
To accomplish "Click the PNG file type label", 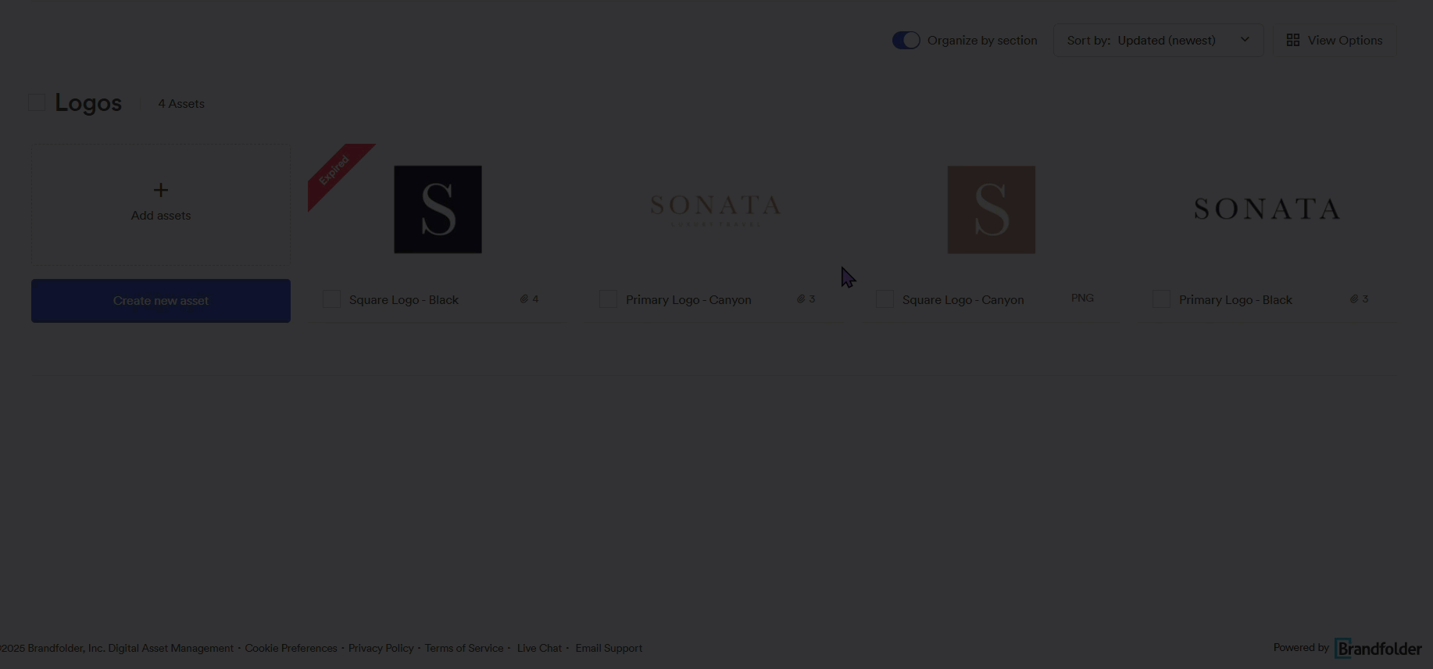I will point(1082,298).
